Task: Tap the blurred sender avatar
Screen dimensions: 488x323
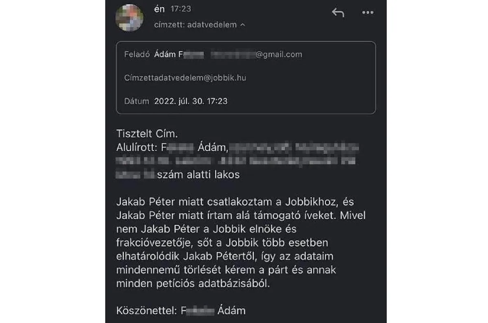Action: (x=130, y=17)
